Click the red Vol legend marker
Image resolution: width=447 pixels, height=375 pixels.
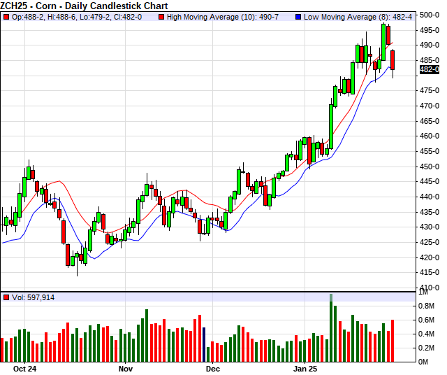(x=6, y=297)
